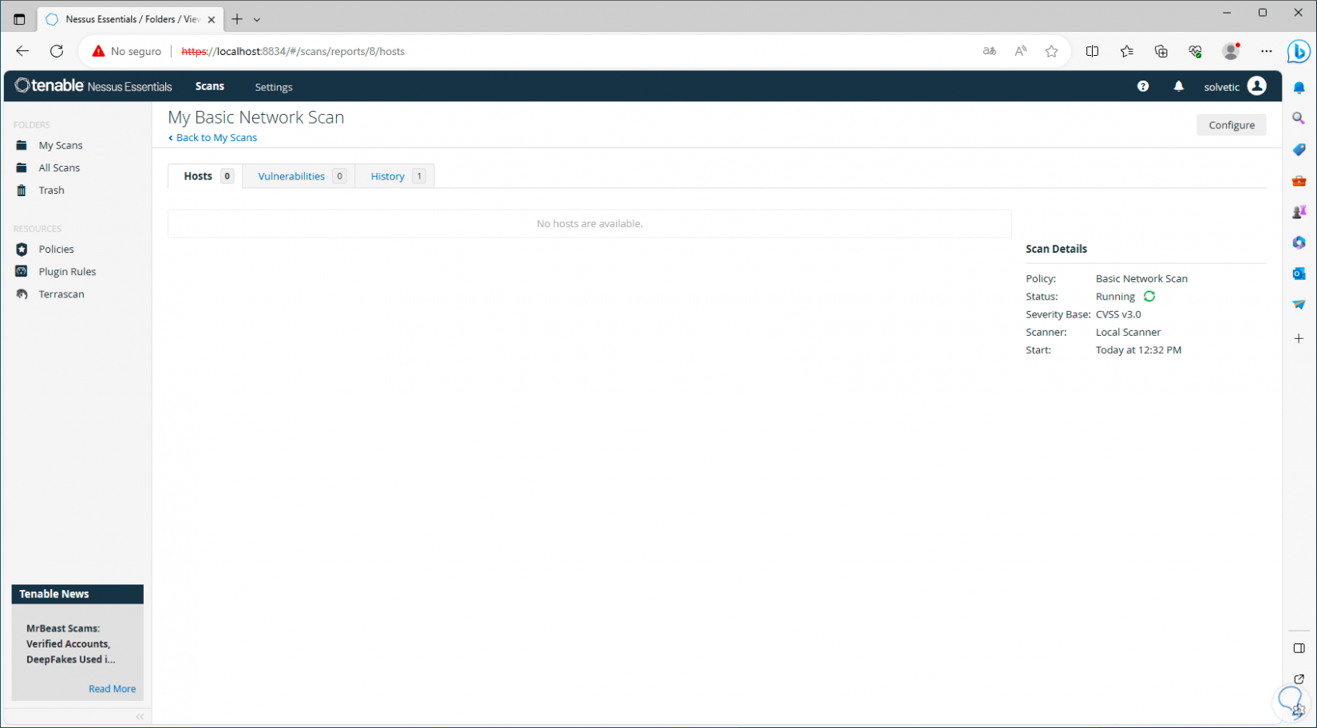Go to the Settings menu
The image size is (1317, 728).
(x=274, y=87)
